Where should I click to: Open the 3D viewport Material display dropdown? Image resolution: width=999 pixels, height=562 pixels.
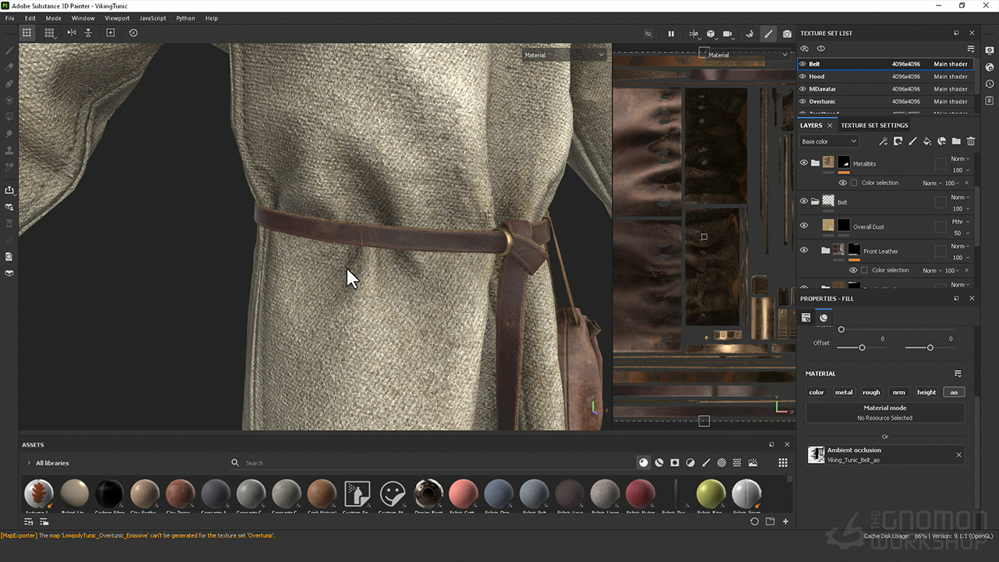click(x=564, y=55)
